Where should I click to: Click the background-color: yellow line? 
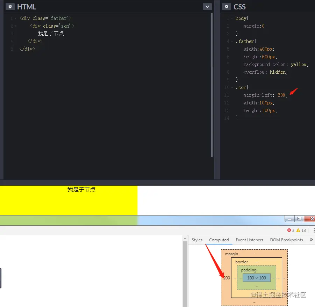[x=276, y=64]
